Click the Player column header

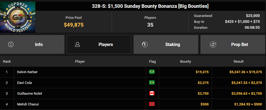[x=80, y=61]
